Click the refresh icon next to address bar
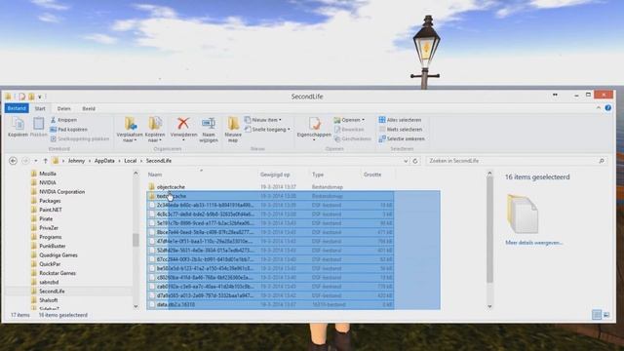Viewport: 624px width, 351px height. click(x=415, y=161)
